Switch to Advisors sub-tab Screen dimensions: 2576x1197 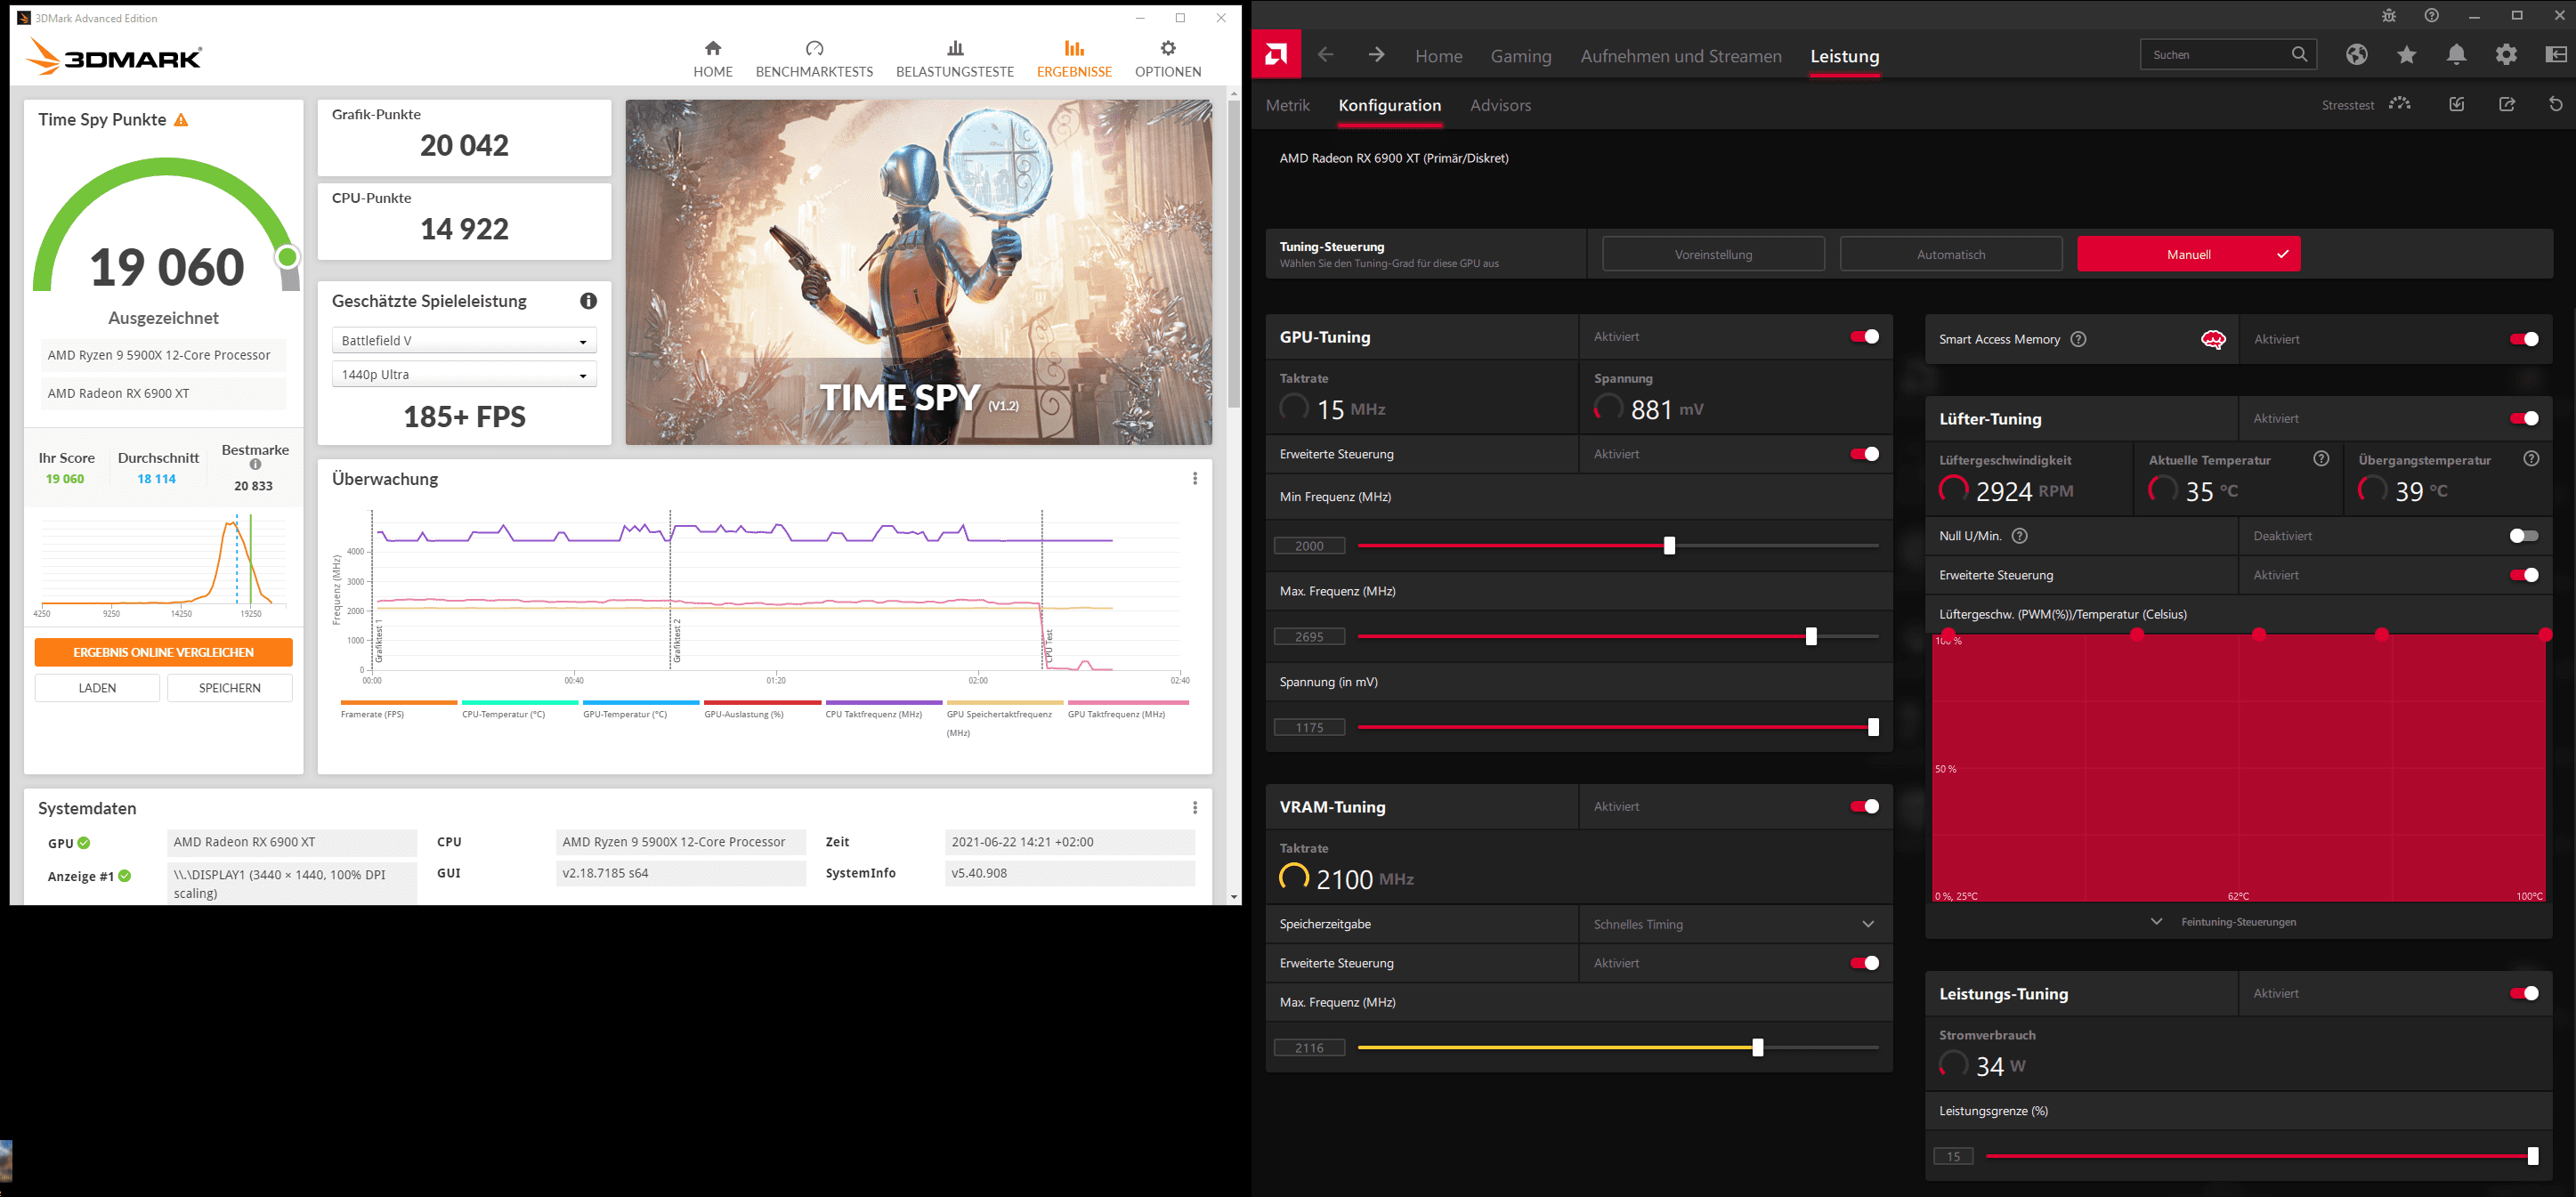pyautogui.click(x=1500, y=105)
